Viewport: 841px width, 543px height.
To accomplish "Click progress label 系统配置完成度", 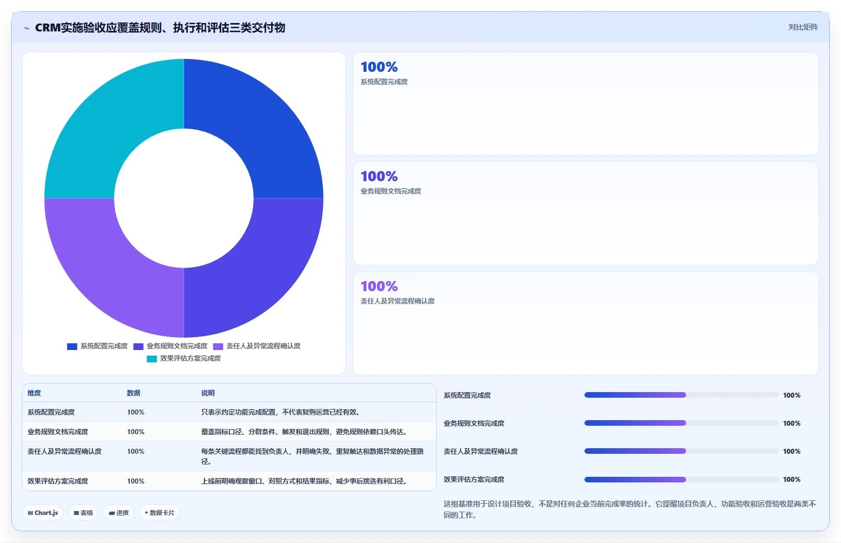I will pos(467,395).
